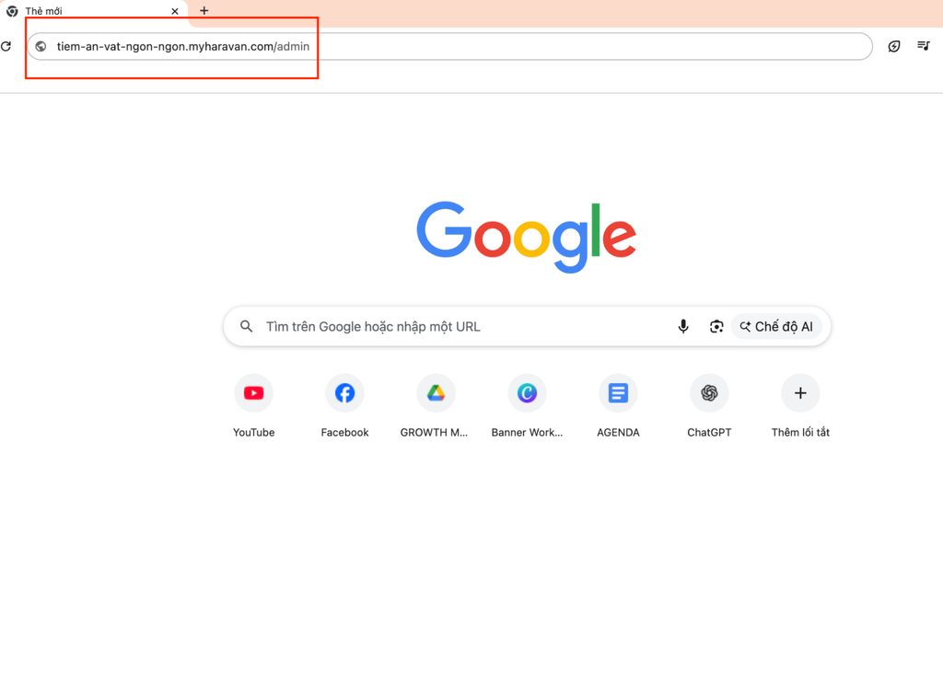Open the YouTube shortcut
Viewport: 943px width, 676px height.
point(253,393)
